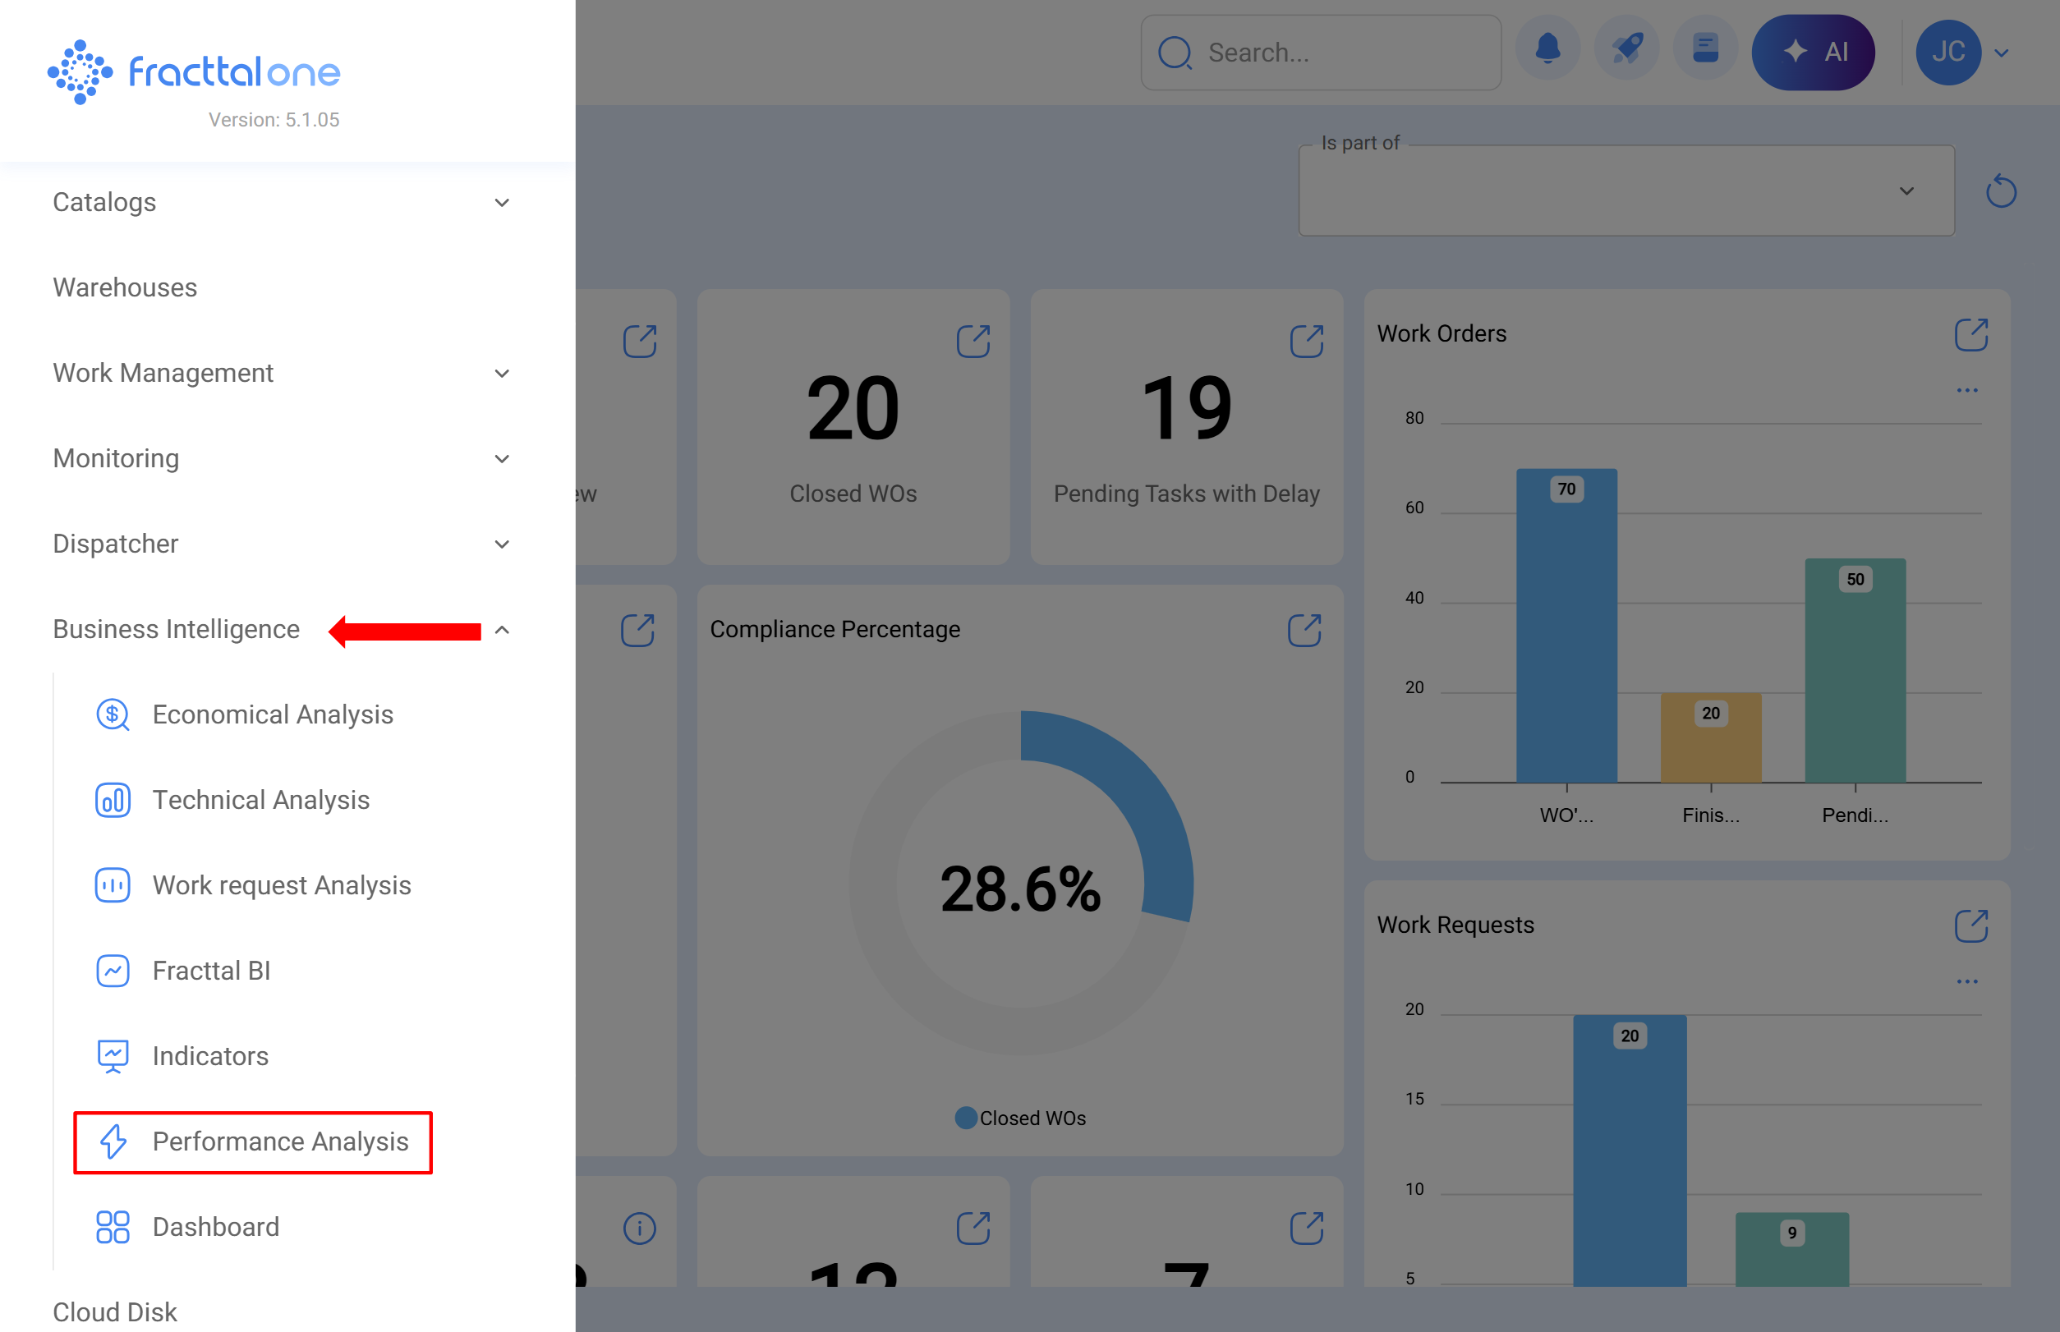The width and height of the screenshot is (2060, 1332).
Task: Open Fracttal BI menu entry
Action: click(211, 971)
